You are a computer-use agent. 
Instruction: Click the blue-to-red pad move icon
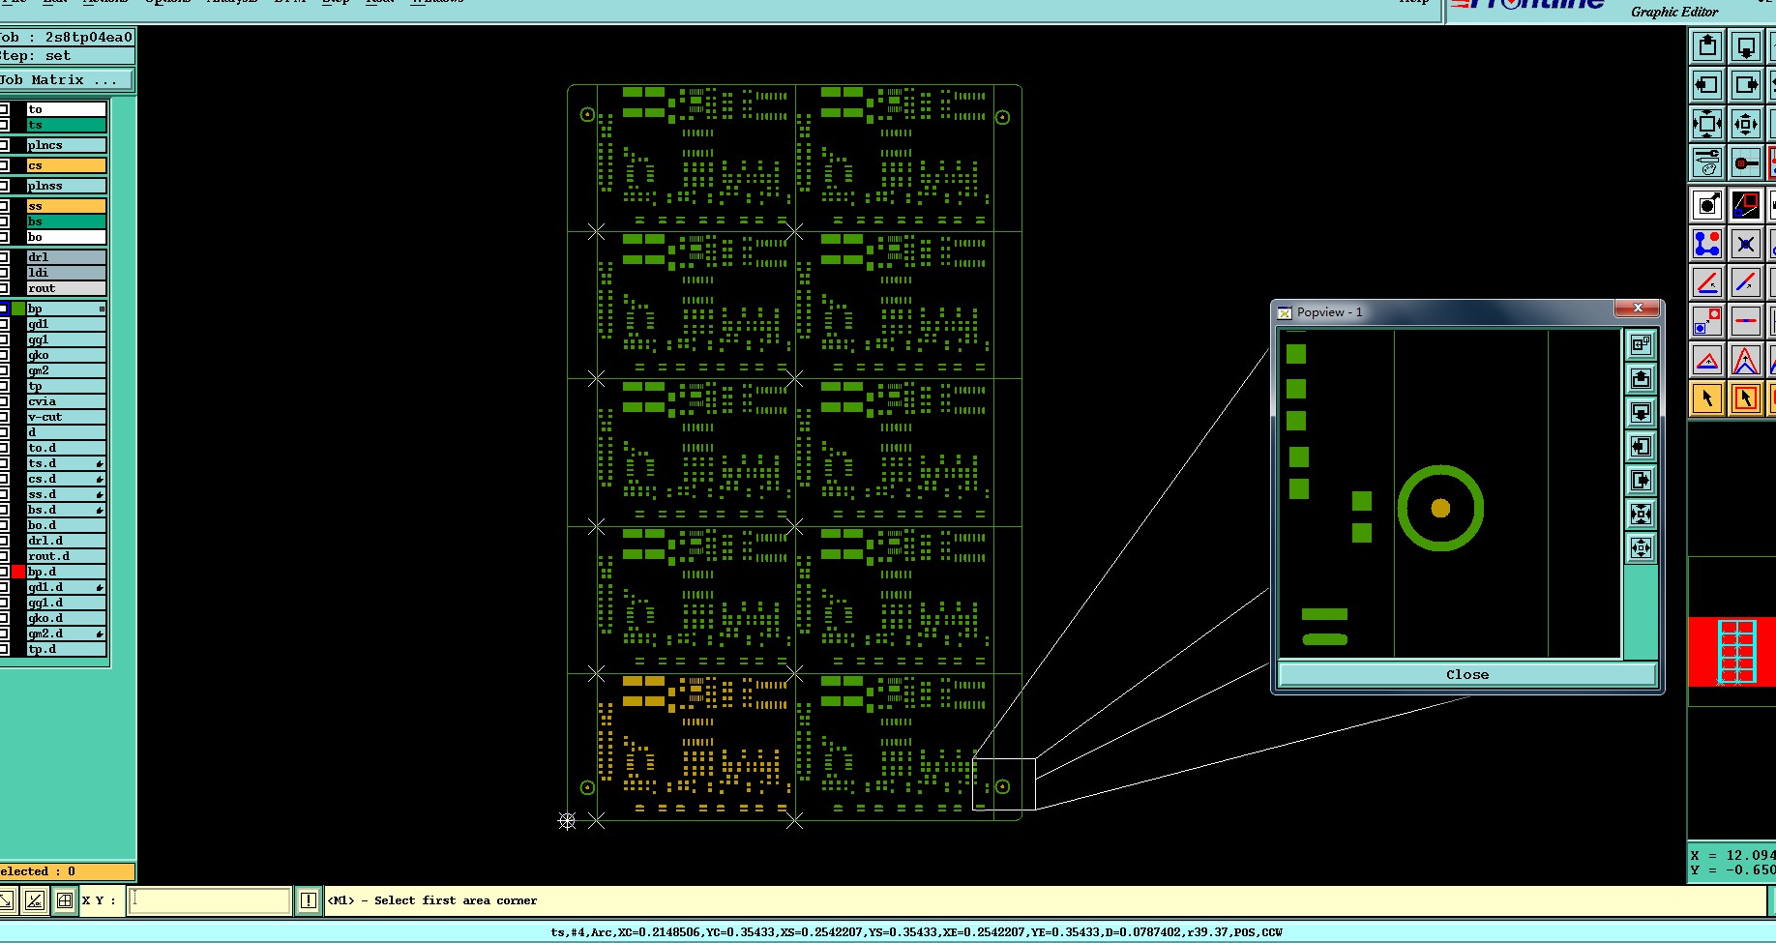[1707, 320]
